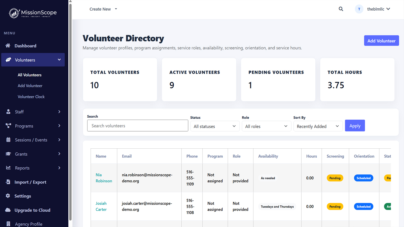Click the MissionScope logo
Image resolution: width=404 pixels, height=227 pixels.
click(x=33, y=13)
